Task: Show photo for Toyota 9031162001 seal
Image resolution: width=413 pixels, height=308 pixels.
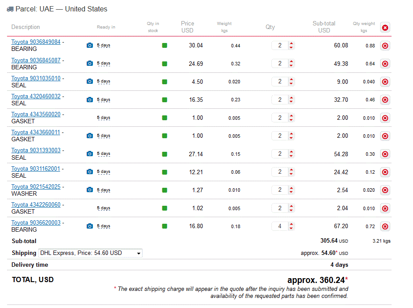Action: 89,172
